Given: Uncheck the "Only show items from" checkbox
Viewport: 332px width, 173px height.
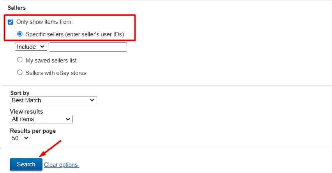Looking at the screenshot, I should 11,22.
